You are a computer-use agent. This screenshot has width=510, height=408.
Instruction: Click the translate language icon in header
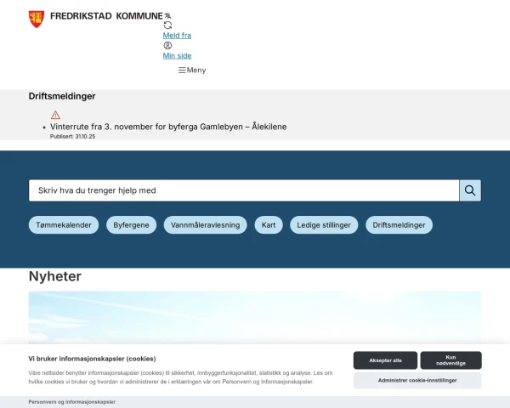coord(167,15)
